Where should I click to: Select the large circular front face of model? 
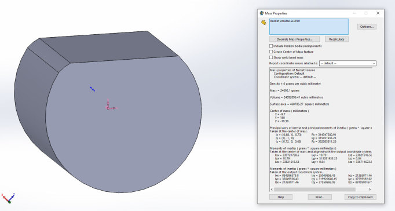point(123,125)
